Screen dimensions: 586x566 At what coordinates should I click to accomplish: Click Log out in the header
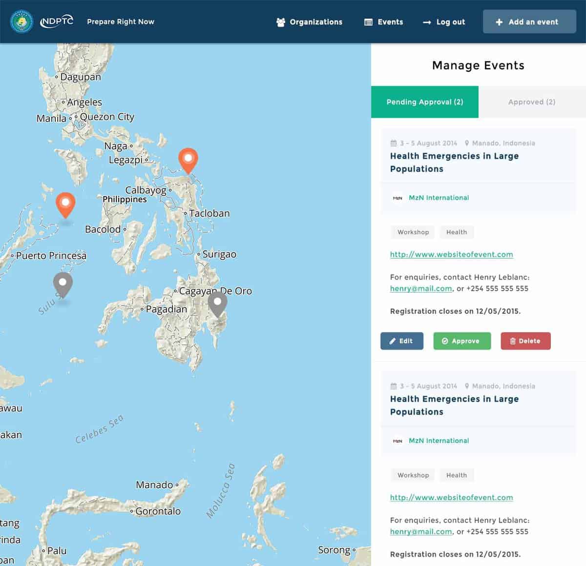coord(444,22)
